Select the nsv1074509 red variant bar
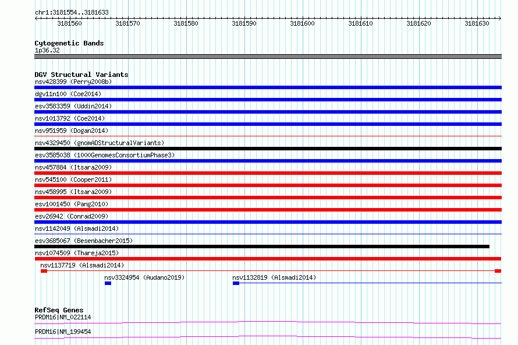Image resolution: width=518 pixels, height=345 pixels. point(268,259)
